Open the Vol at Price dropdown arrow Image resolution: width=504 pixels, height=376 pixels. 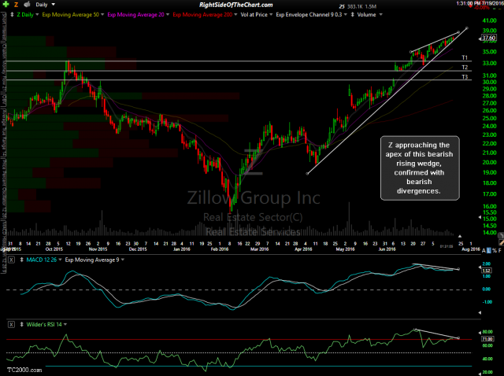click(x=271, y=14)
